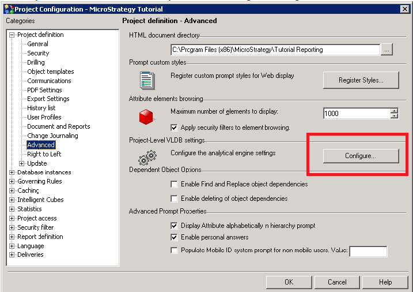Decrease maximum number of elements with down arrow
The width and height of the screenshot is (413, 292).
394,116
